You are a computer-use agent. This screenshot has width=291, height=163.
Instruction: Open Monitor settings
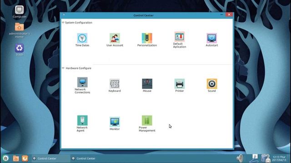115,124
